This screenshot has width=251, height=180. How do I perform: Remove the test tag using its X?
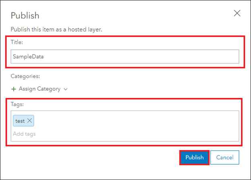click(x=29, y=121)
